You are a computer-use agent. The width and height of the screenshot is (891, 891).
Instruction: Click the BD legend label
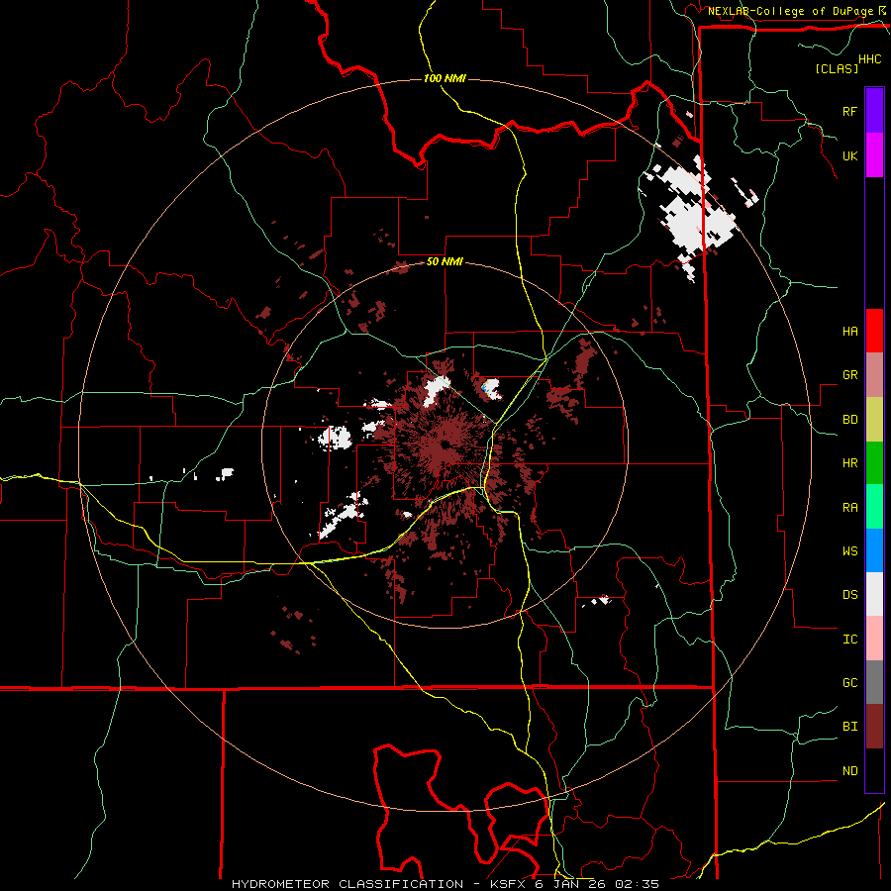(849, 420)
